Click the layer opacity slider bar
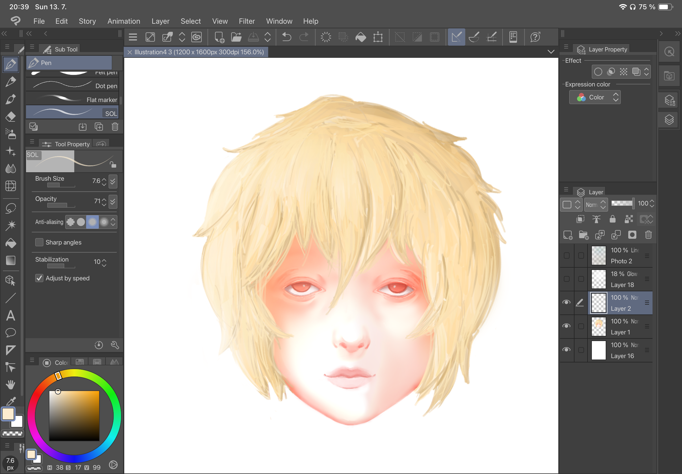 tap(622, 203)
